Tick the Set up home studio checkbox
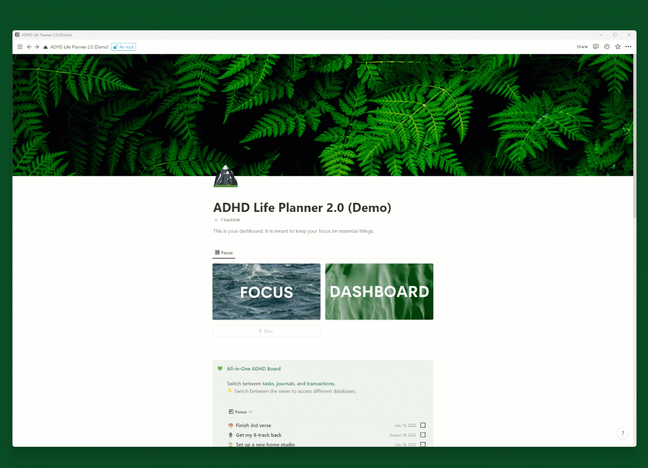The height and width of the screenshot is (468, 648). coord(423,444)
